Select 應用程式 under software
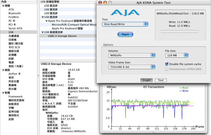This screenshot has height=135, width=211. 14,115
